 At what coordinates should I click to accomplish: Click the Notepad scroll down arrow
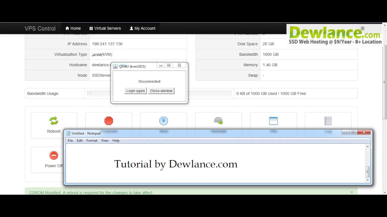coord(368,180)
